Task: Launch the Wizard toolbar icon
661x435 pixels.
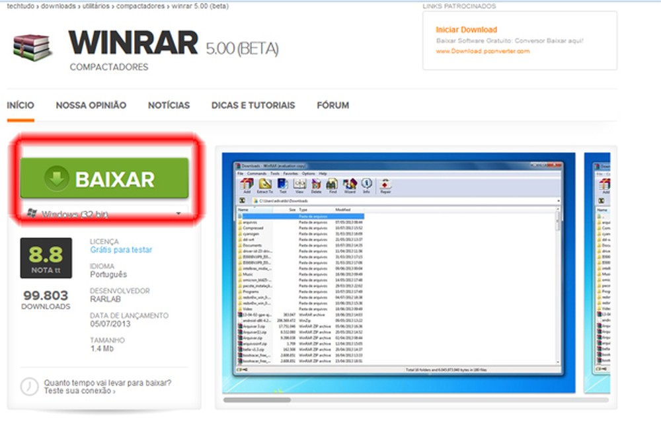Action: (x=352, y=183)
